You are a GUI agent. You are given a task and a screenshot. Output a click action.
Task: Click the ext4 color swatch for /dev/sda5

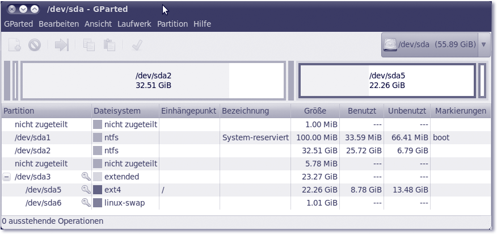tap(98, 190)
